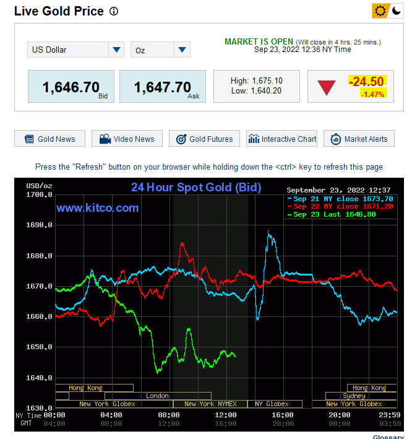The height and width of the screenshot is (439, 412).
Task: Open the Interactive Chart button
Action: tap(281, 139)
